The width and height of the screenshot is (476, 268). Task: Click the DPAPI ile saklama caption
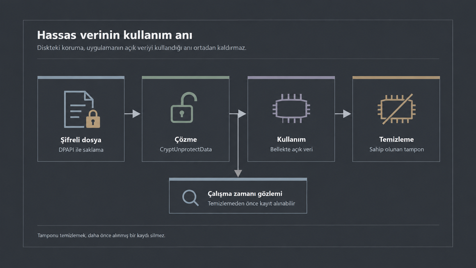[x=81, y=150]
